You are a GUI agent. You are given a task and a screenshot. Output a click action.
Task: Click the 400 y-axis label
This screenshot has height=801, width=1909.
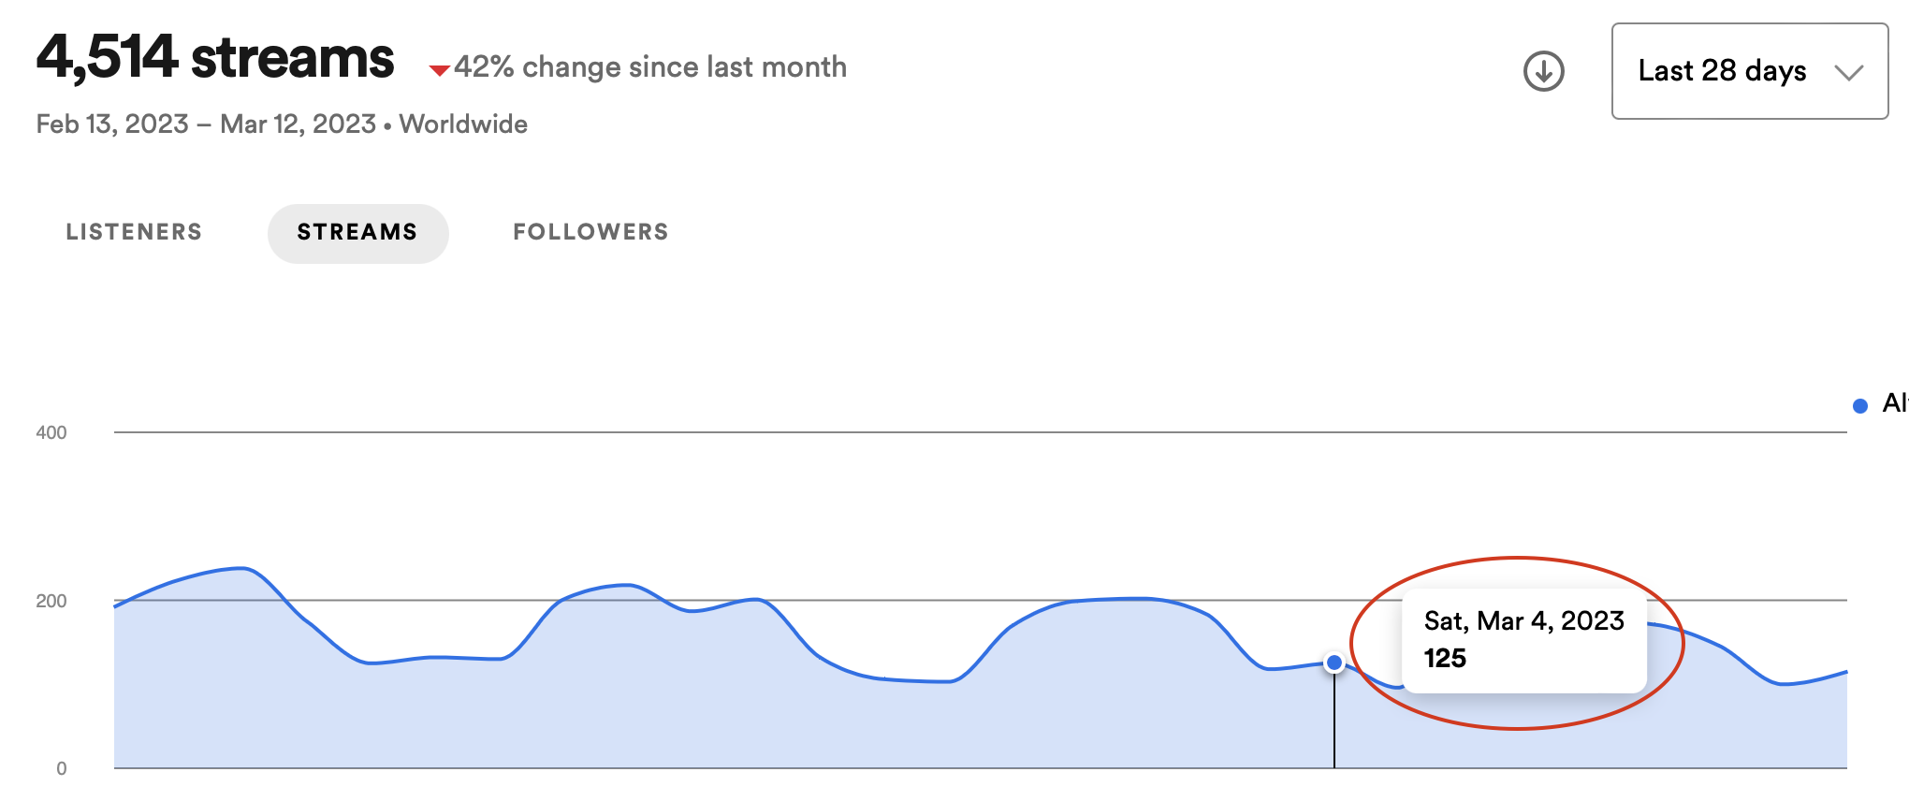point(51,432)
